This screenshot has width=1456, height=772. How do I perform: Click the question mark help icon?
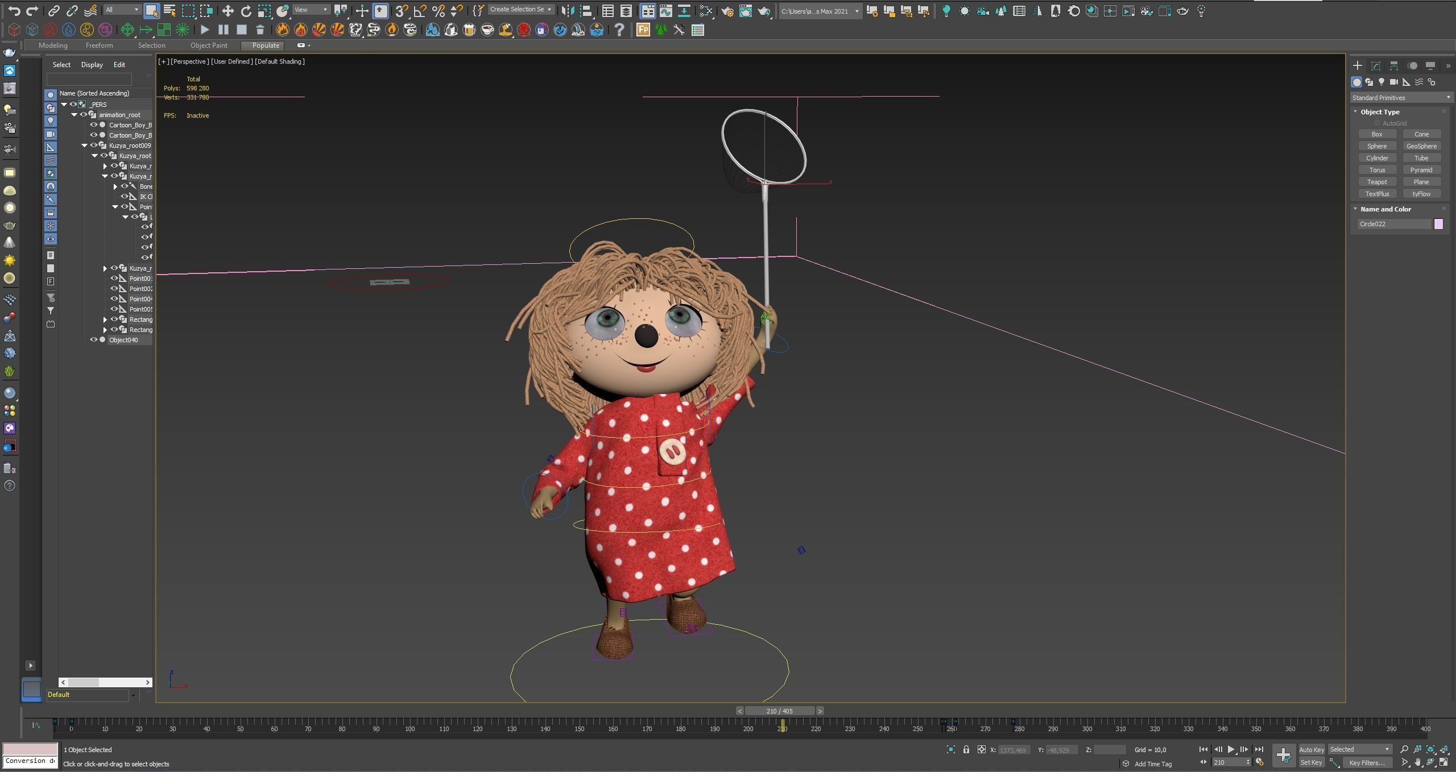point(619,30)
